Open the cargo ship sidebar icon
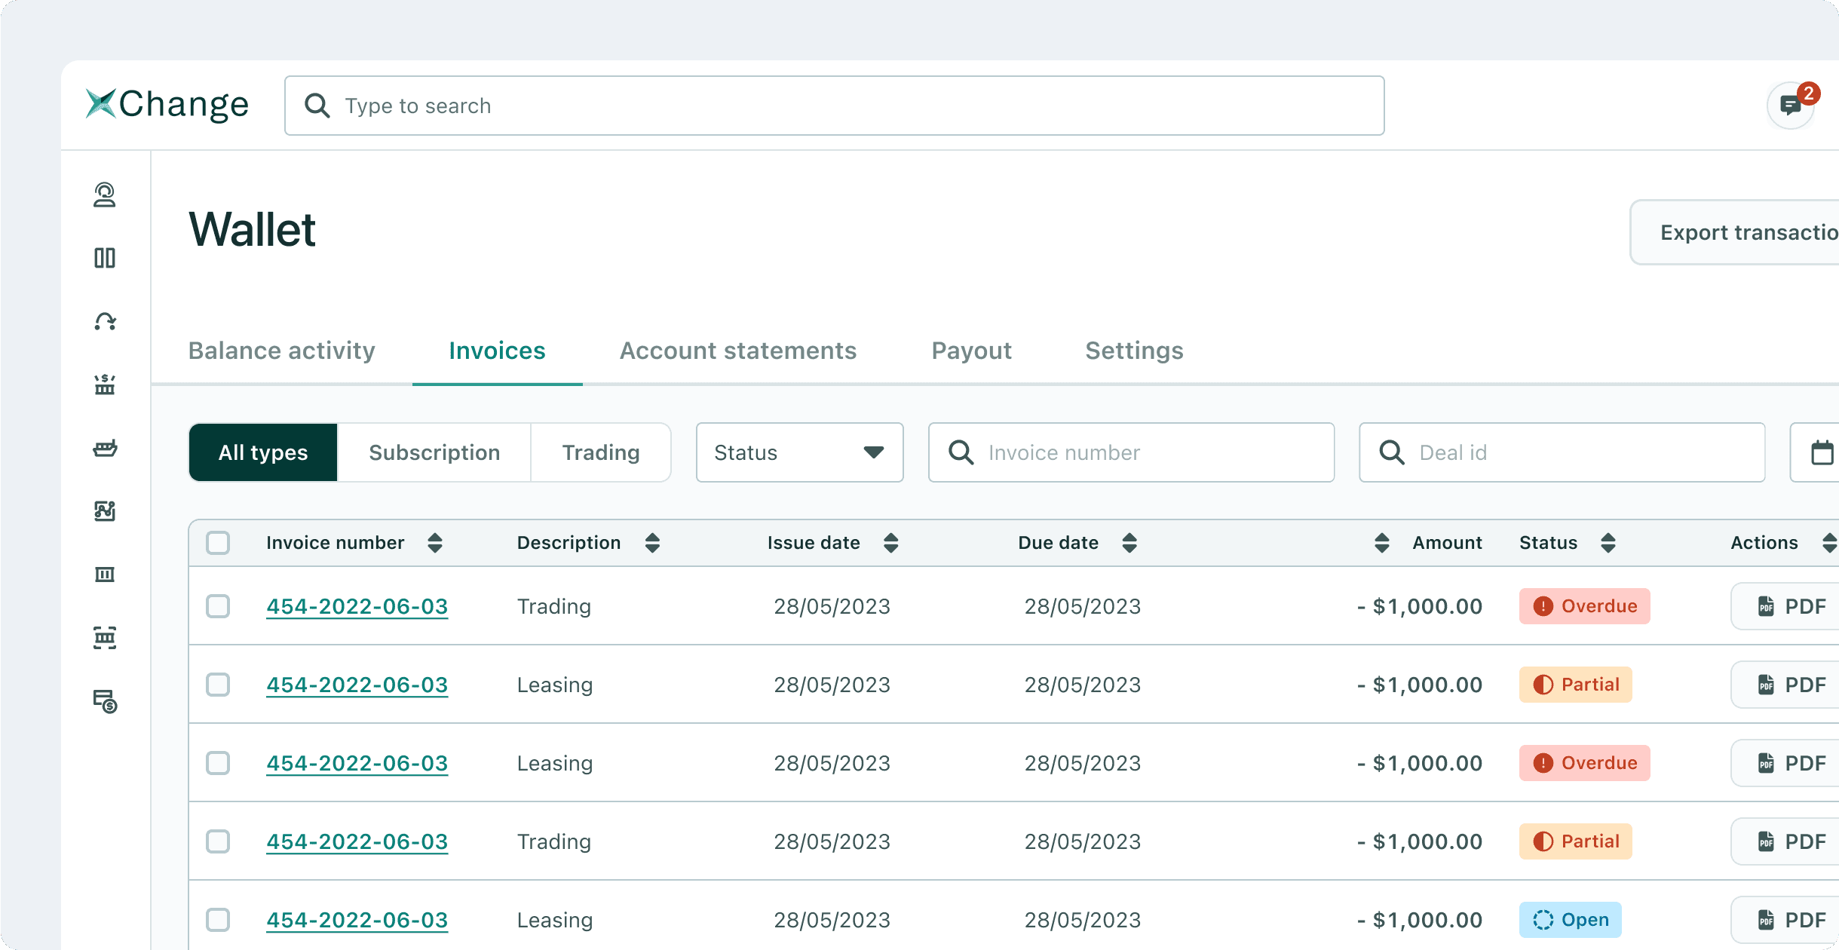Viewport: 1839px width, 950px height. point(105,448)
